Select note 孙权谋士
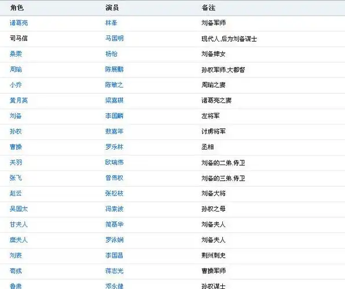345x289 pixels. [x=214, y=286]
